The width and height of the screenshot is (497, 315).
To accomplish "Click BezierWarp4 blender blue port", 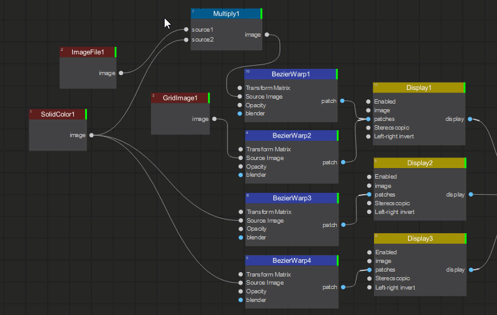I will coord(240,300).
